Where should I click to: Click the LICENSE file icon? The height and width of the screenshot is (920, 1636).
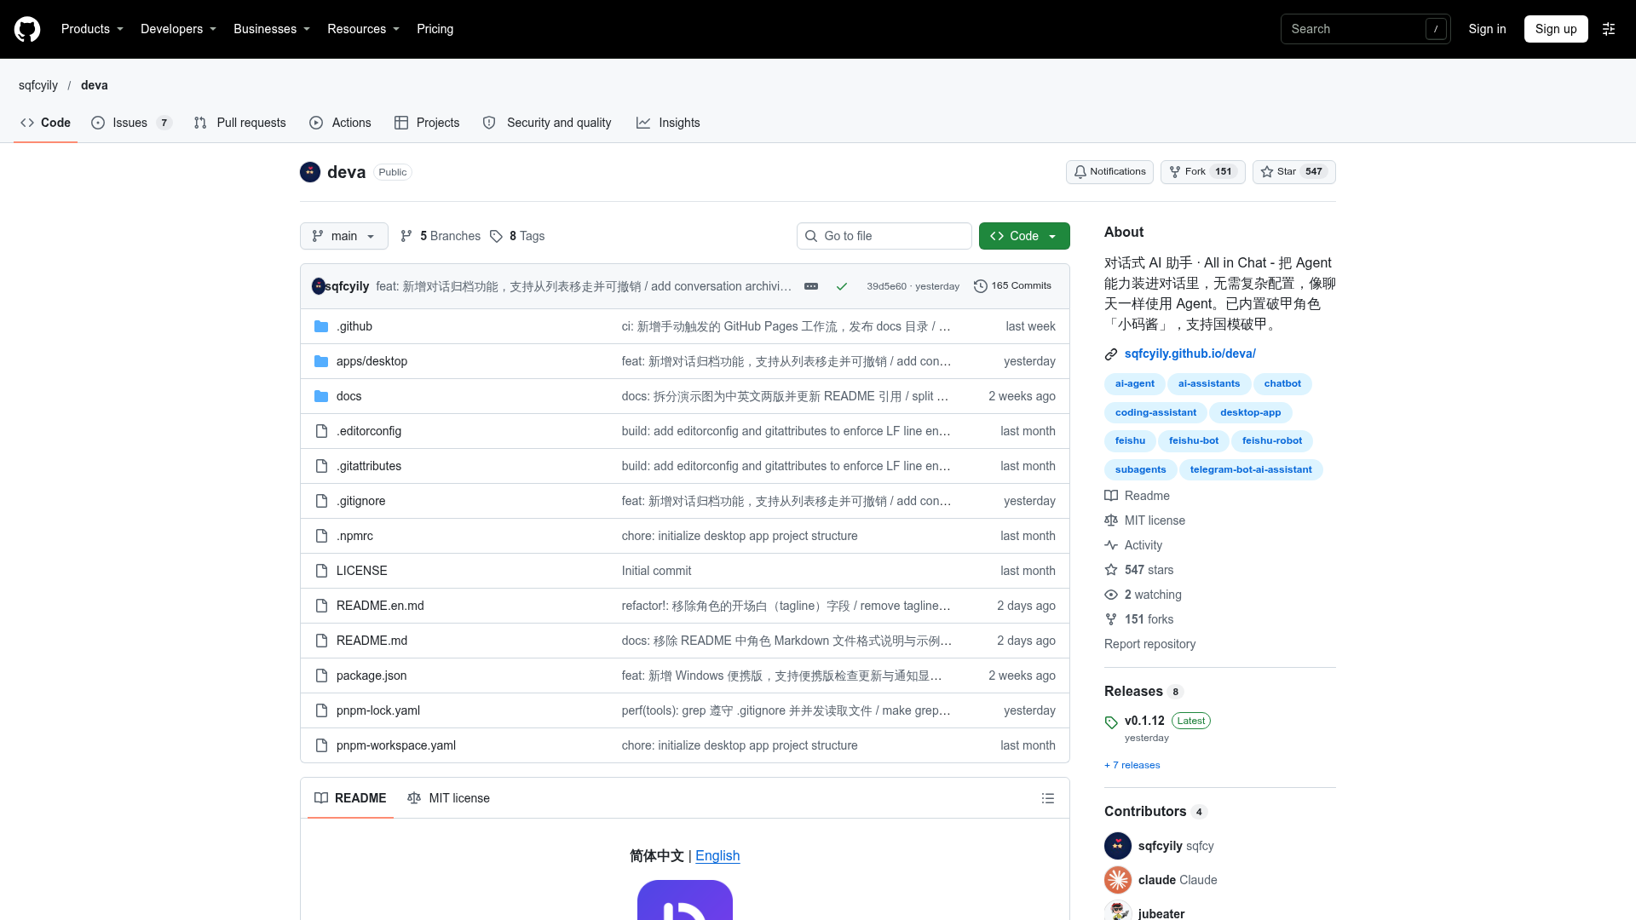[x=321, y=571]
